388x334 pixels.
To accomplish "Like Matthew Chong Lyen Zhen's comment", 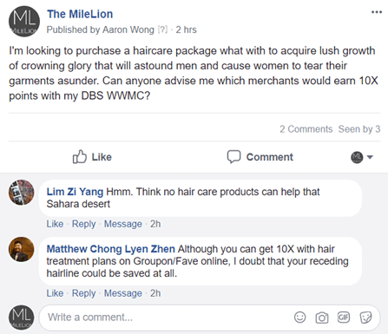I will coord(55,293).
